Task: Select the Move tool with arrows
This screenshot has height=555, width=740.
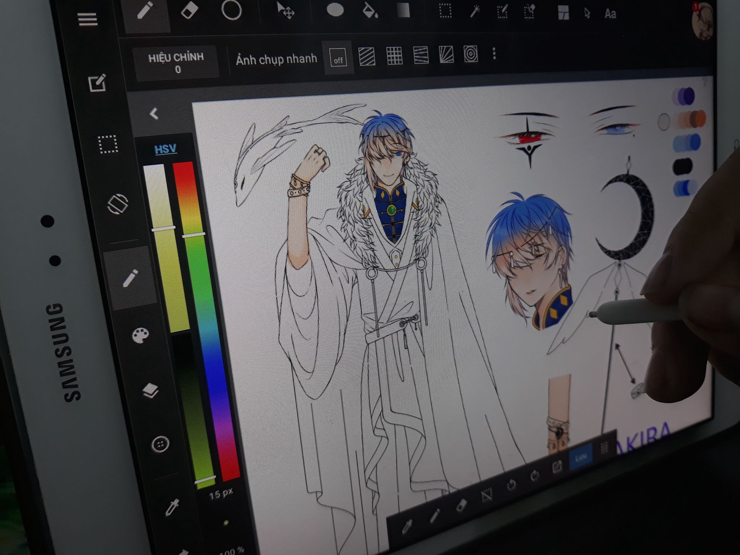Action: coord(286,10)
